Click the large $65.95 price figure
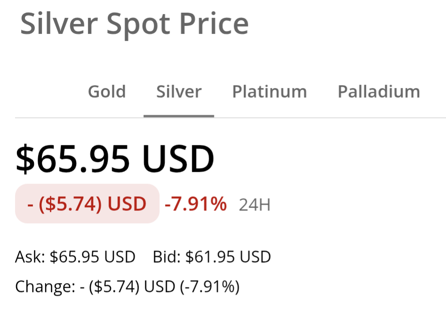446x309 pixels. (x=73, y=159)
